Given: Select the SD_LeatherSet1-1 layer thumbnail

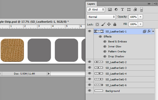Looking at the screenshot, I should pos(99,31).
